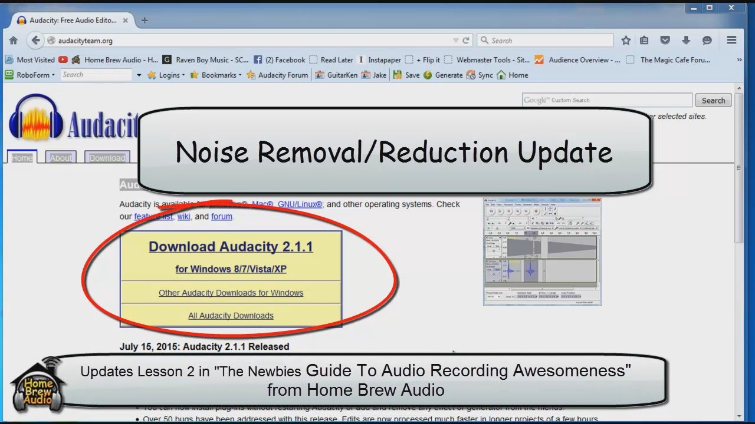
Task: Open the GNU/Linux link
Action: 300,204
